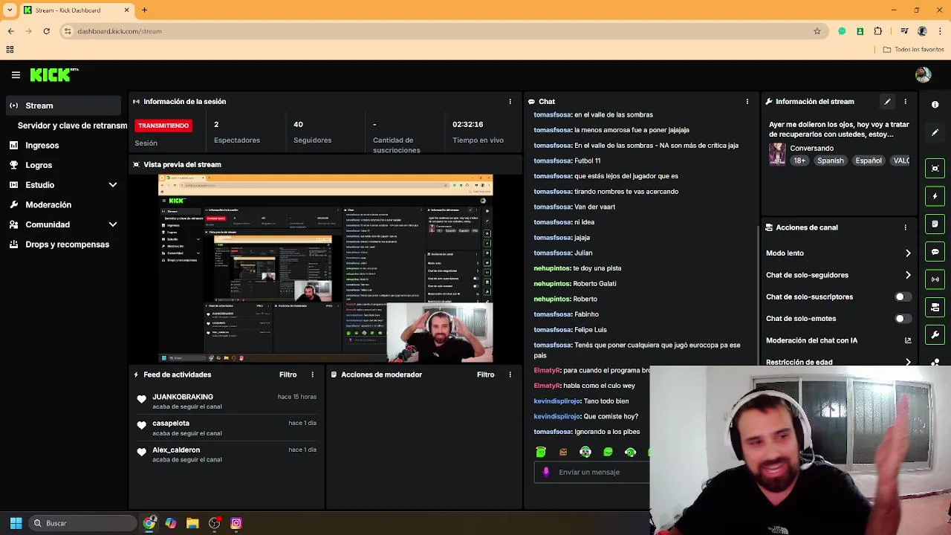Open Acciones de moderador three-dot menu

tap(510, 374)
